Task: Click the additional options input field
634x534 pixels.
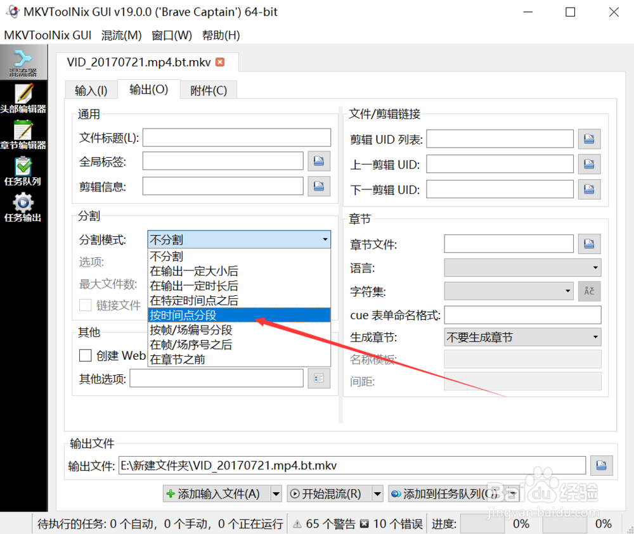Action: 216,378
